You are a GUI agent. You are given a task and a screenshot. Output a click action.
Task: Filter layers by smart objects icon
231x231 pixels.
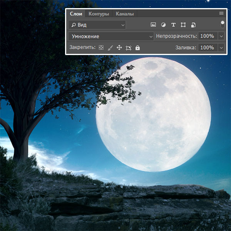click(x=193, y=25)
